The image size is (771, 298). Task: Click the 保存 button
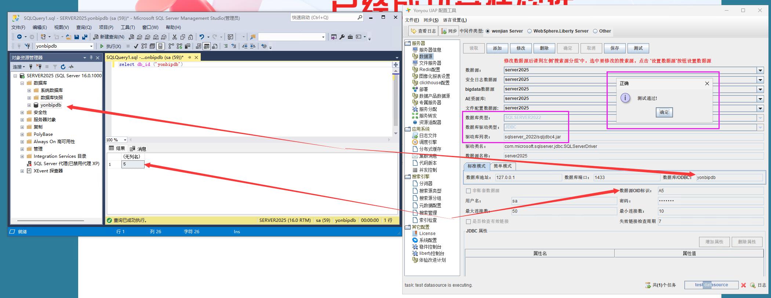615,48
